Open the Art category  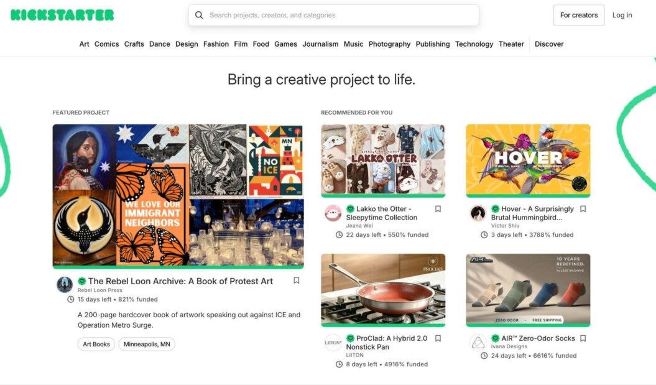coord(84,44)
